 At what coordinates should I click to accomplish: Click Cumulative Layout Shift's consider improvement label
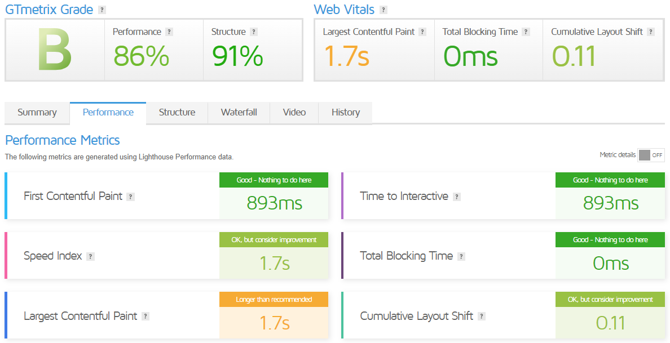[x=610, y=300]
